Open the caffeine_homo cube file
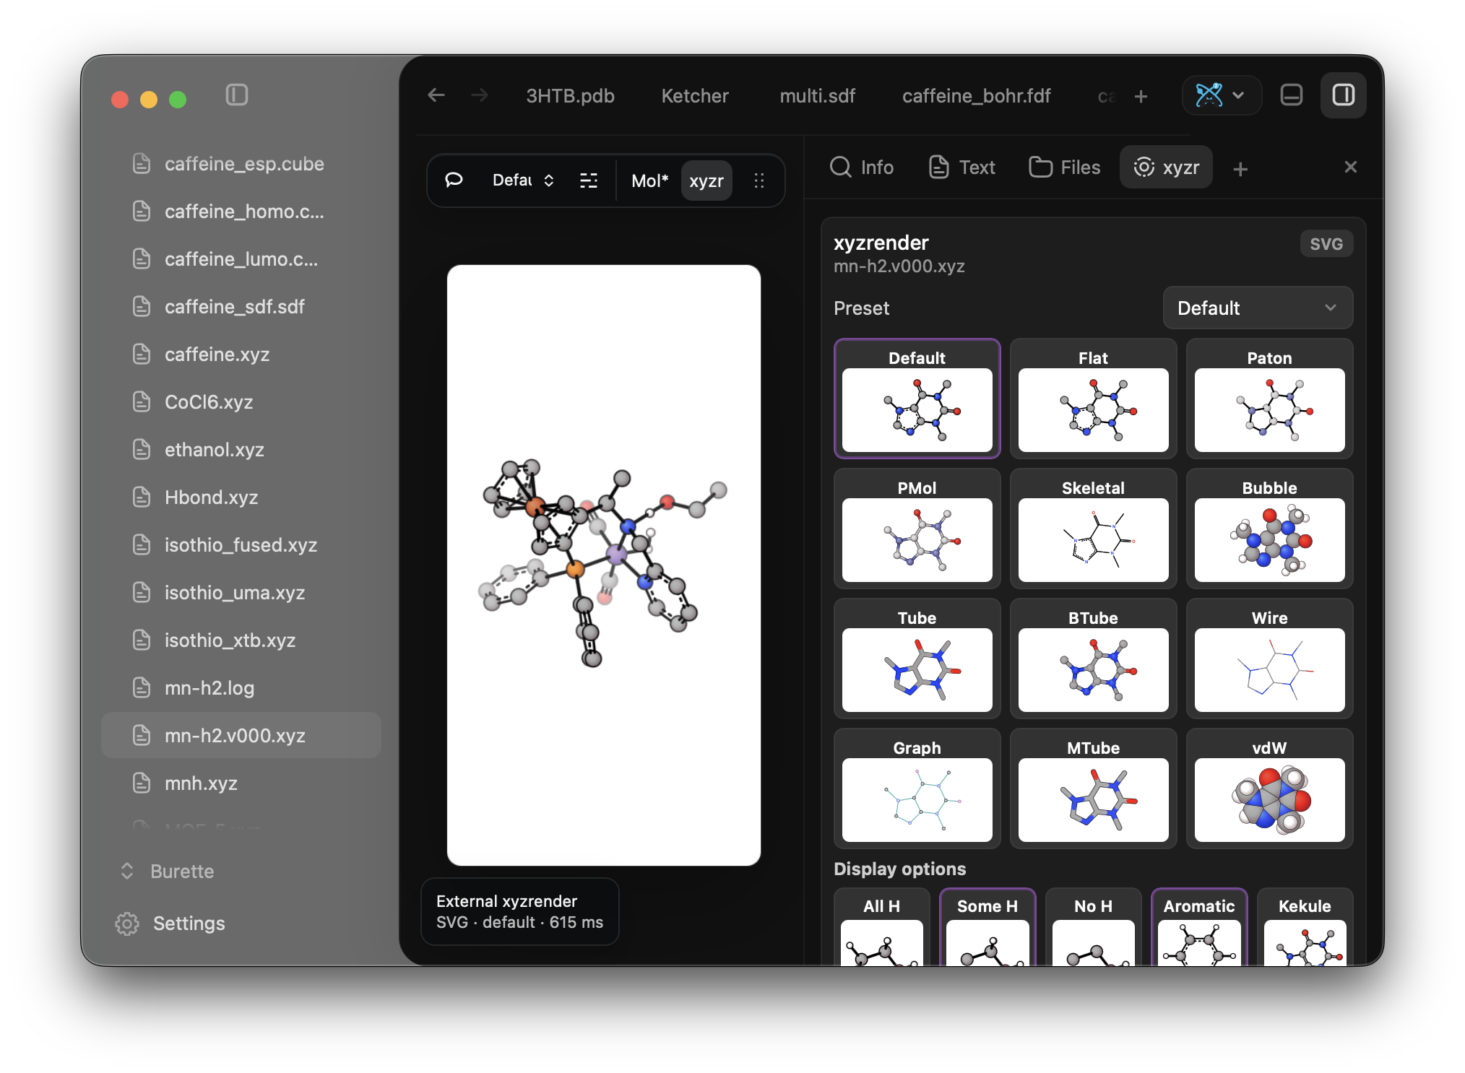The height and width of the screenshot is (1073, 1465). point(241,212)
